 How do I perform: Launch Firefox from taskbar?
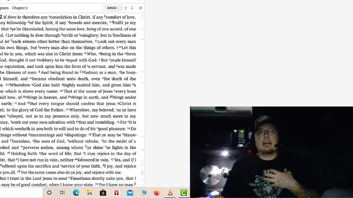(x=157, y=193)
